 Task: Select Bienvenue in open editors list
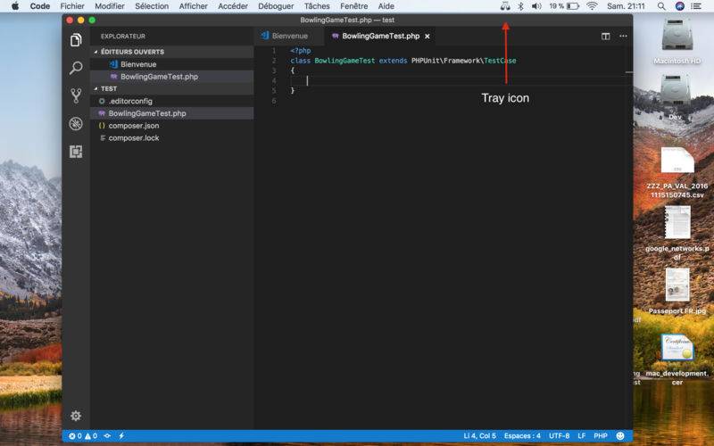(x=171, y=64)
